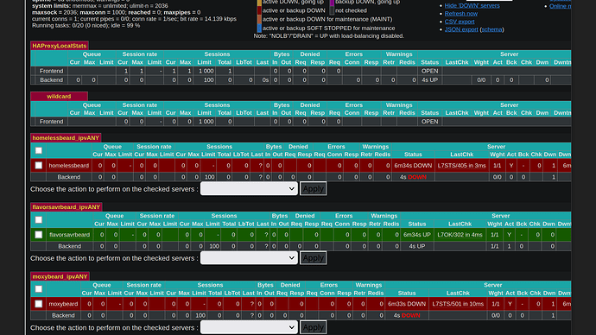Viewport: 596px width, 335px height.
Task: Open the JSON schema link
Action: tap(491, 29)
